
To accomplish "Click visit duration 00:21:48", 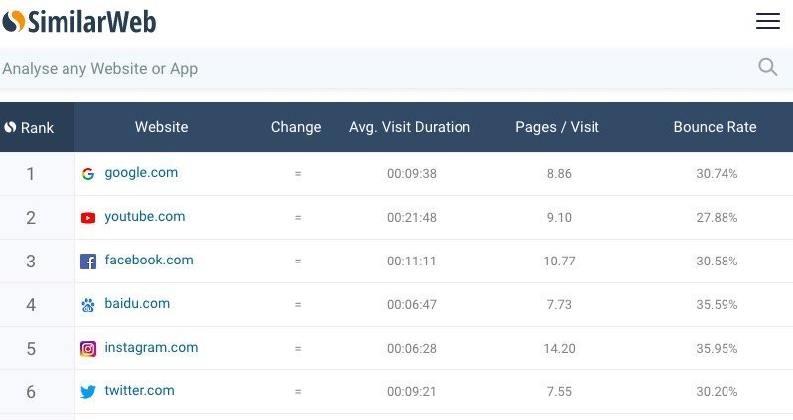I will pos(412,218).
